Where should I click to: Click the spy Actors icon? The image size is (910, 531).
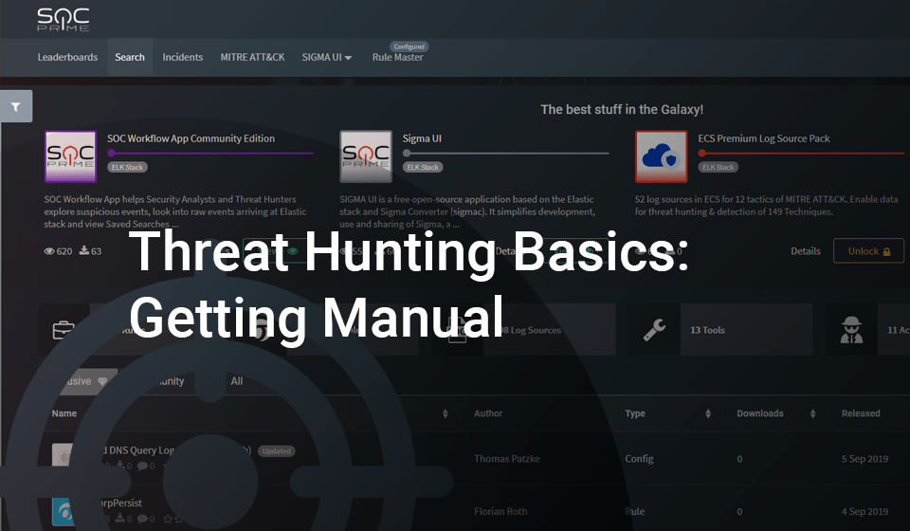(x=850, y=330)
